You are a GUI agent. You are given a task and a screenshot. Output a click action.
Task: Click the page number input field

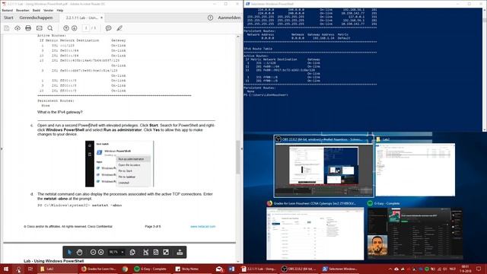pos(86,28)
